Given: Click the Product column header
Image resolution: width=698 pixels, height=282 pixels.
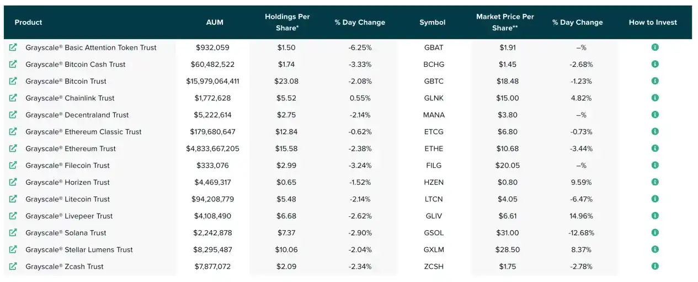Looking at the screenshot, I should pyautogui.click(x=29, y=23).
